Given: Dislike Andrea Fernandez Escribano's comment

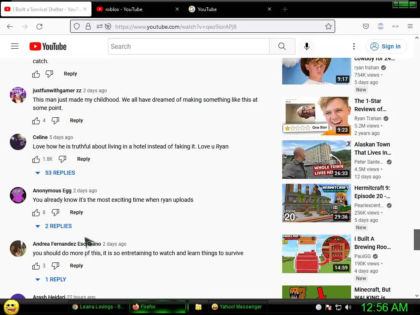Looking at the screenshot, I should click(x=55, y=266).
